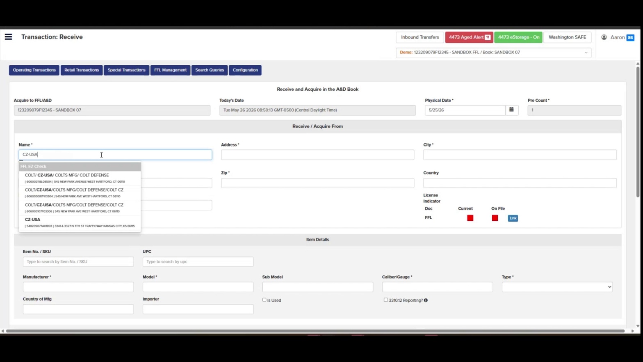Screen dimensions: 643x362
Task: Expand the Demo FFL/Book selector dropdown
Action: tap(493, 53)
